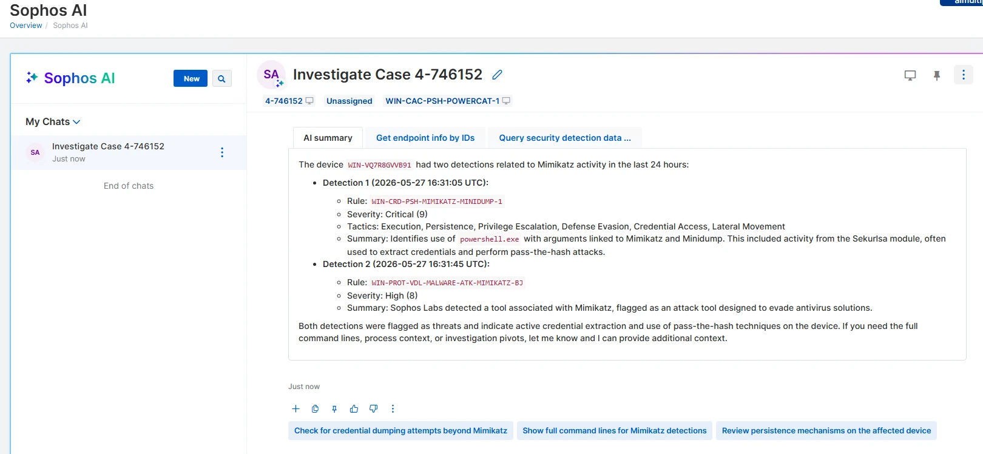
Task: Click the Sophos AI sparkle logo
Action: point(32,78)
